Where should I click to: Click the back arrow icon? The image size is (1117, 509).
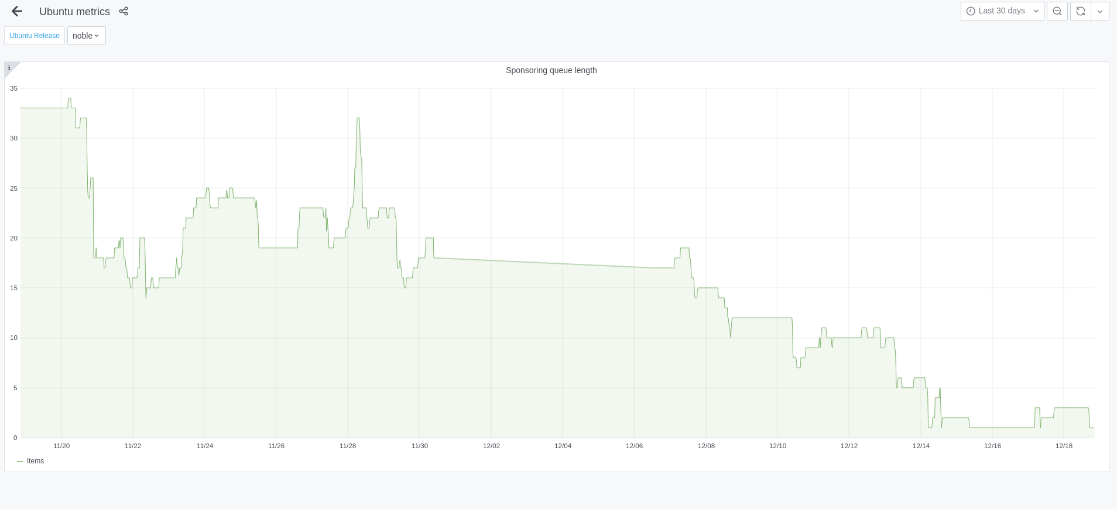(x=17, y=11)
